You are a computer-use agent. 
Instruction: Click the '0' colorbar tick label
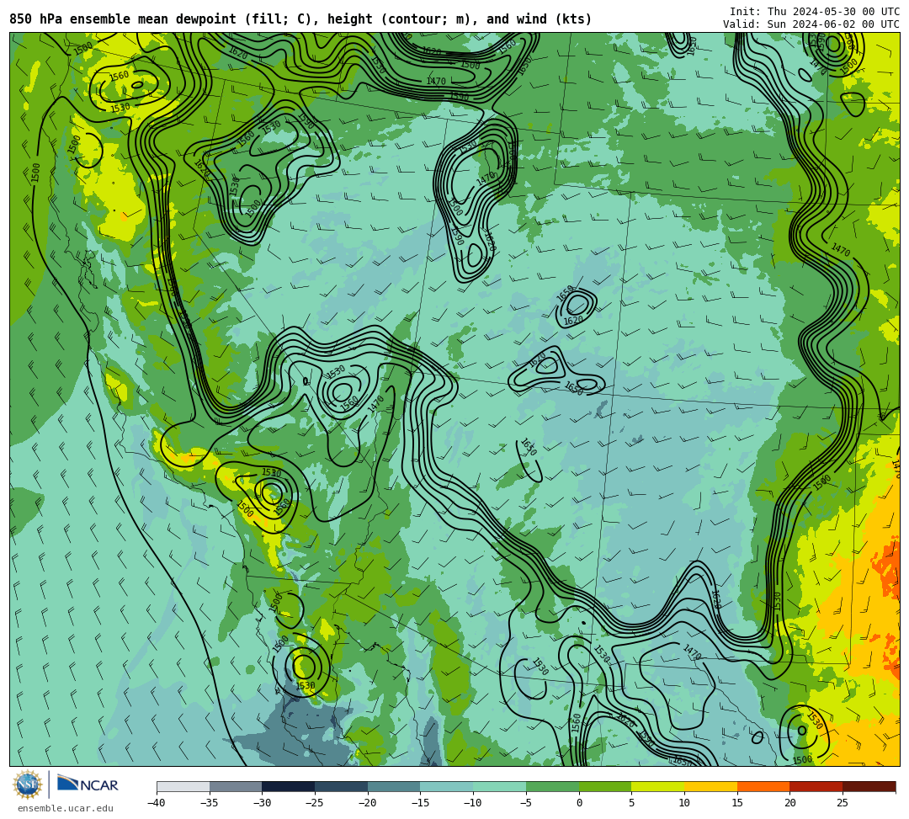click(579, 803)
